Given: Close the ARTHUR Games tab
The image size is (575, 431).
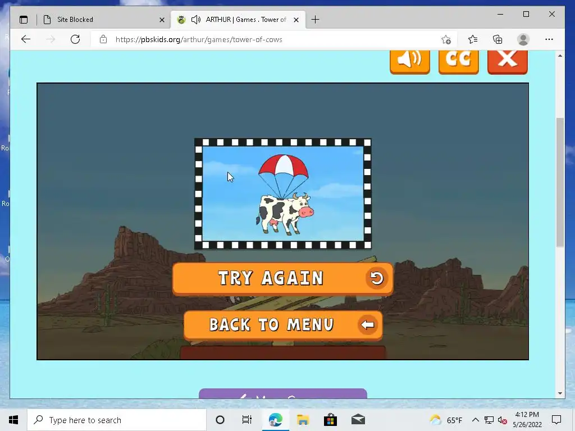Looking at the screenshot, I should click(296, 20).
